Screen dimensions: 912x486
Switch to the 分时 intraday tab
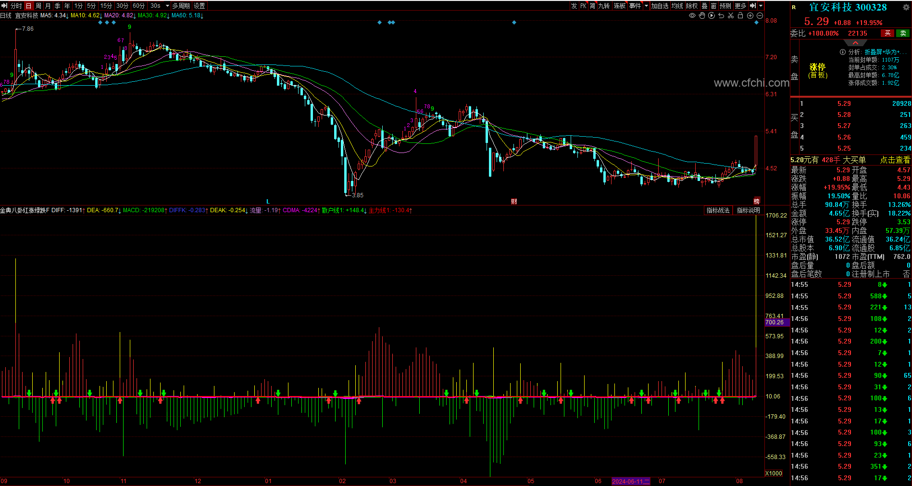click(16, 6)
